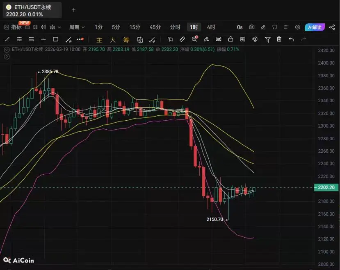Expand the indicator legend right chevron
Screen dimensions: 340x270
click(7, 57)
